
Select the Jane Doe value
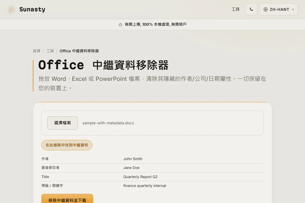pyautogui.click(x=131, y=168)
